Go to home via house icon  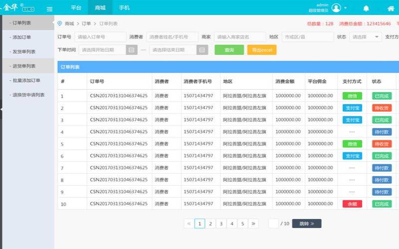[391, 8]
